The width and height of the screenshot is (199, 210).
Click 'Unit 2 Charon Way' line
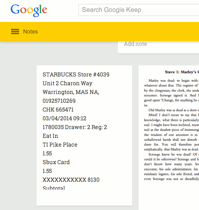tap(67, 83)
